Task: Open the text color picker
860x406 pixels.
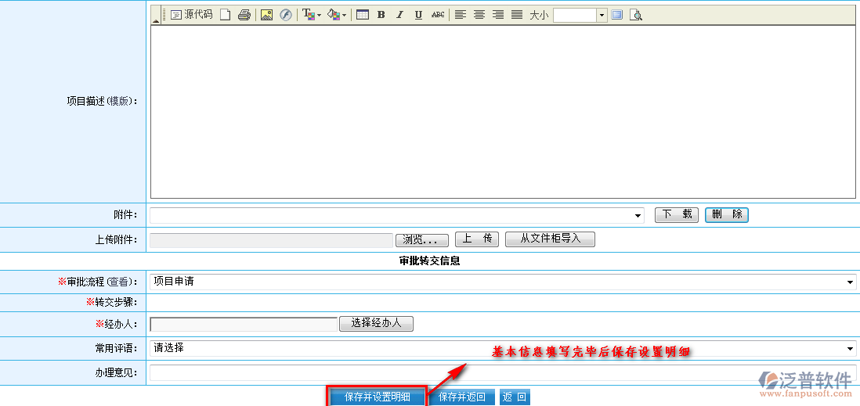Action: (x=312, y=15)
